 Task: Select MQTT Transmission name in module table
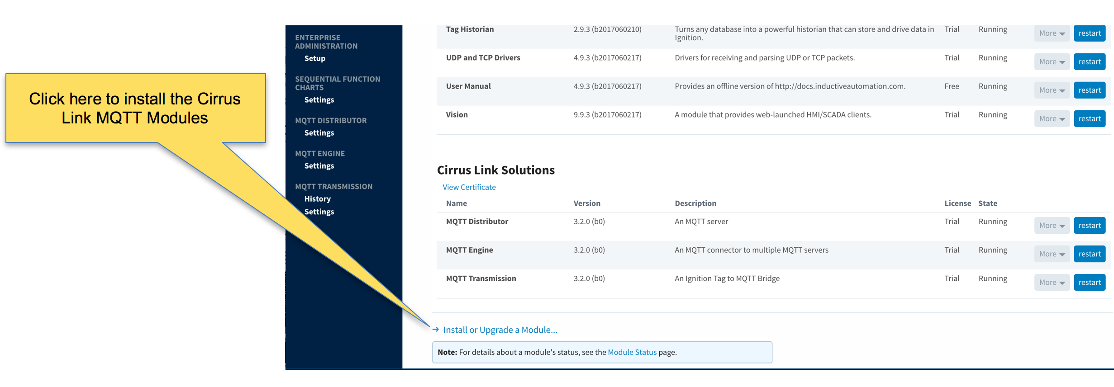pos(481,278)
